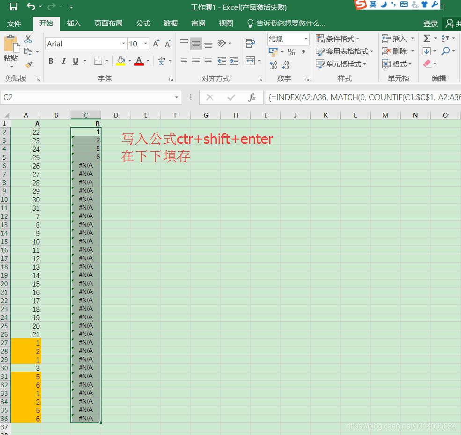The image size is (461, 435).
Task: Apply yellow fill color
Action: point(121,61)
